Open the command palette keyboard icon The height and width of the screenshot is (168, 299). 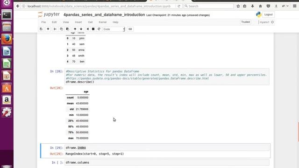tap(130, 29)
